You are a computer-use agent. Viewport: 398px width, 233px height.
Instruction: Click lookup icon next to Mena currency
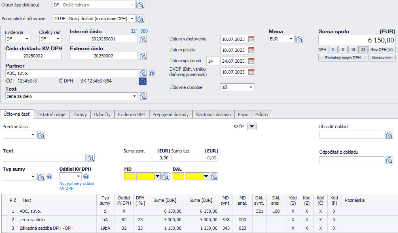pyautogui.click(x=299, y=39)
